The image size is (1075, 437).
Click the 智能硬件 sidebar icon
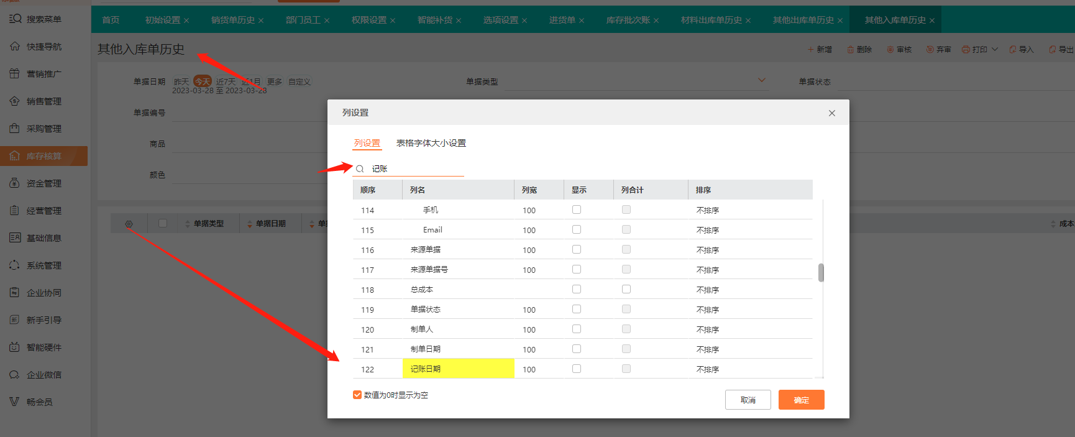coord(15,347)
